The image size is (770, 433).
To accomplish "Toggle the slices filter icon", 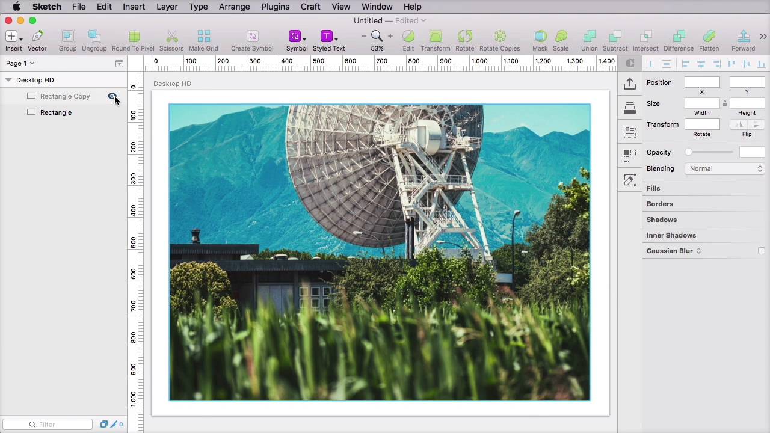I will tap(112, 425).
